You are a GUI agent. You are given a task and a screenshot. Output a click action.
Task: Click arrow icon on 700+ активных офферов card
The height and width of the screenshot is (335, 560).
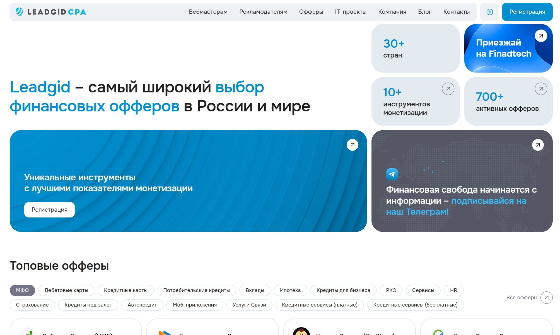click(541, 89)
